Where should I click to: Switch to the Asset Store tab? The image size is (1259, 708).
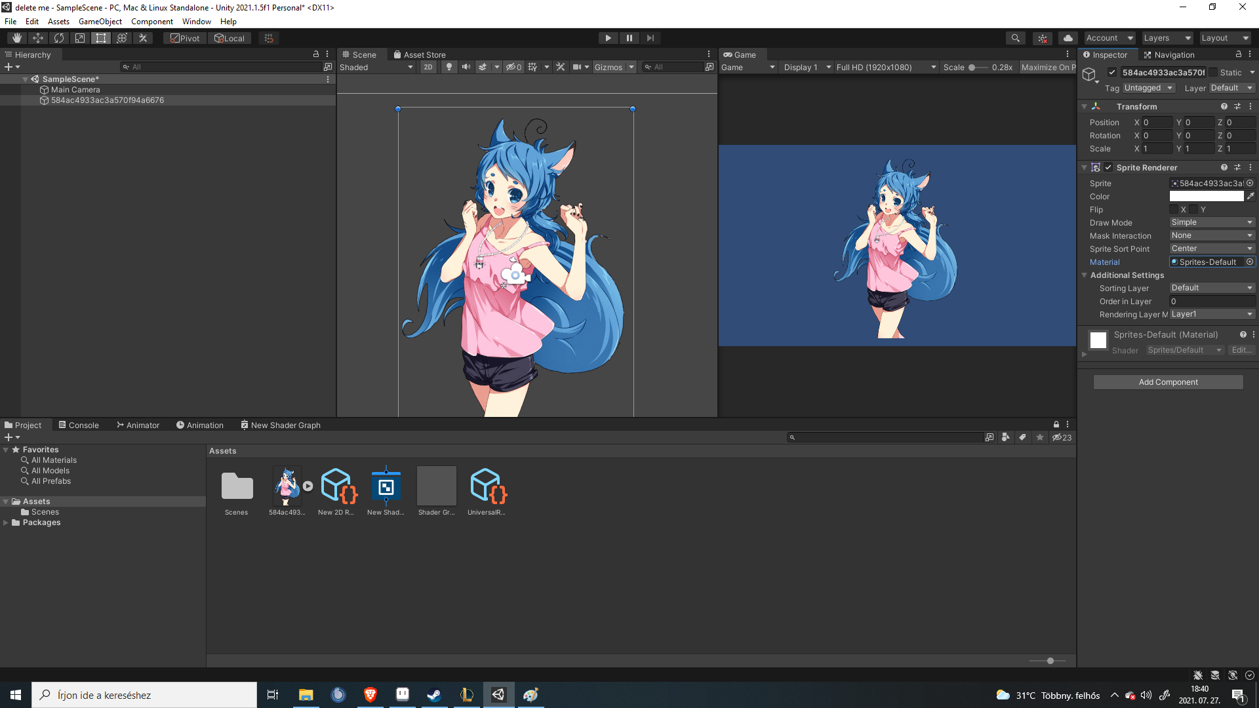pyautogui.click(x=419, y=54)
